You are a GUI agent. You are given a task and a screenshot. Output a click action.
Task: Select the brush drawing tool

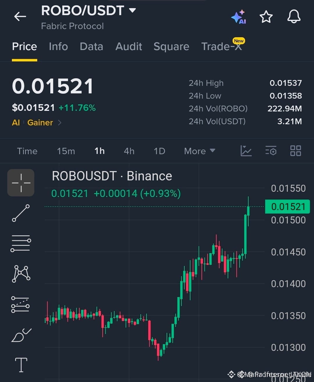pos(21,335)
